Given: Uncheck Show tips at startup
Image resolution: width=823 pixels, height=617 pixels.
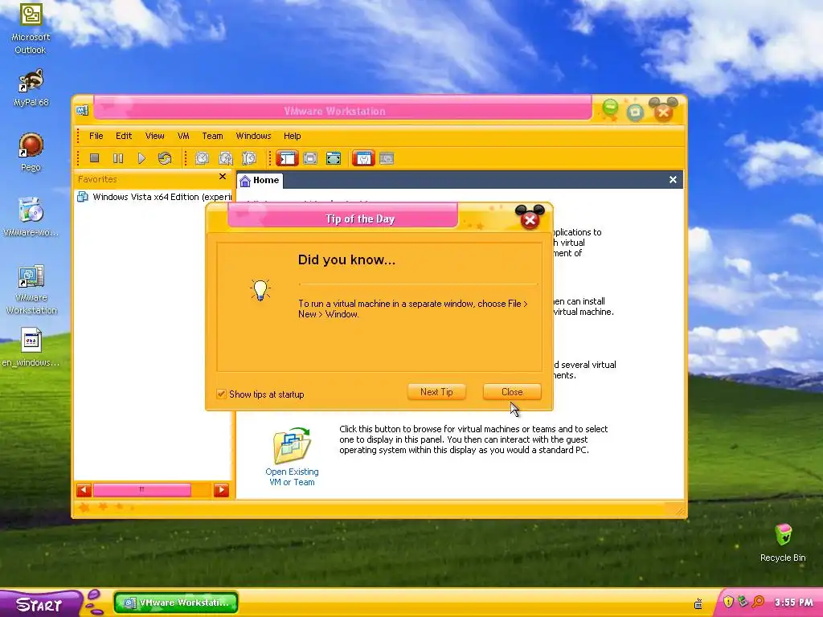Looking at the screenshot, I should 221,394.
